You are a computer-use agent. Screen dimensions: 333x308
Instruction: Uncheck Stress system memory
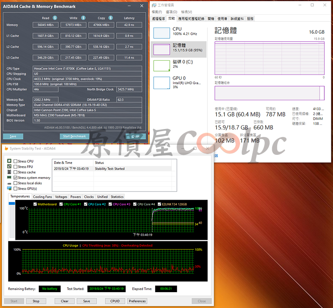(15, 178)
